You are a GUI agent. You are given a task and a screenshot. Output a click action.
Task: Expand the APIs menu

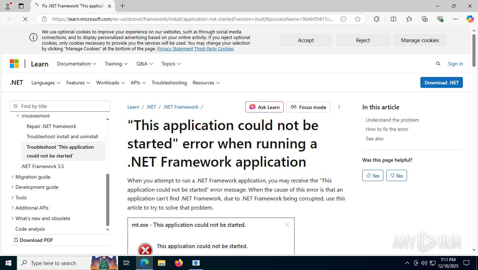point(138,83)
